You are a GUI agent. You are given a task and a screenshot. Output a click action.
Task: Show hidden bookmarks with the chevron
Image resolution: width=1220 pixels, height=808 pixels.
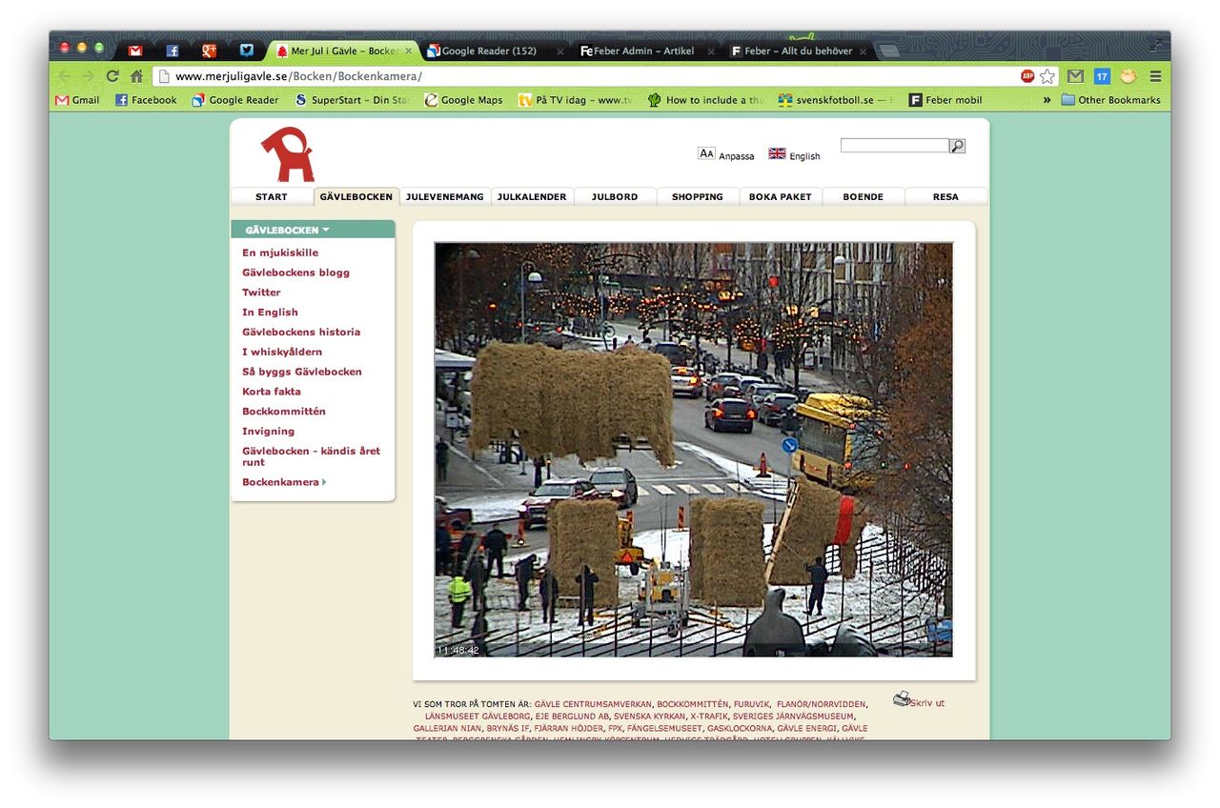tap(1047, 100)
